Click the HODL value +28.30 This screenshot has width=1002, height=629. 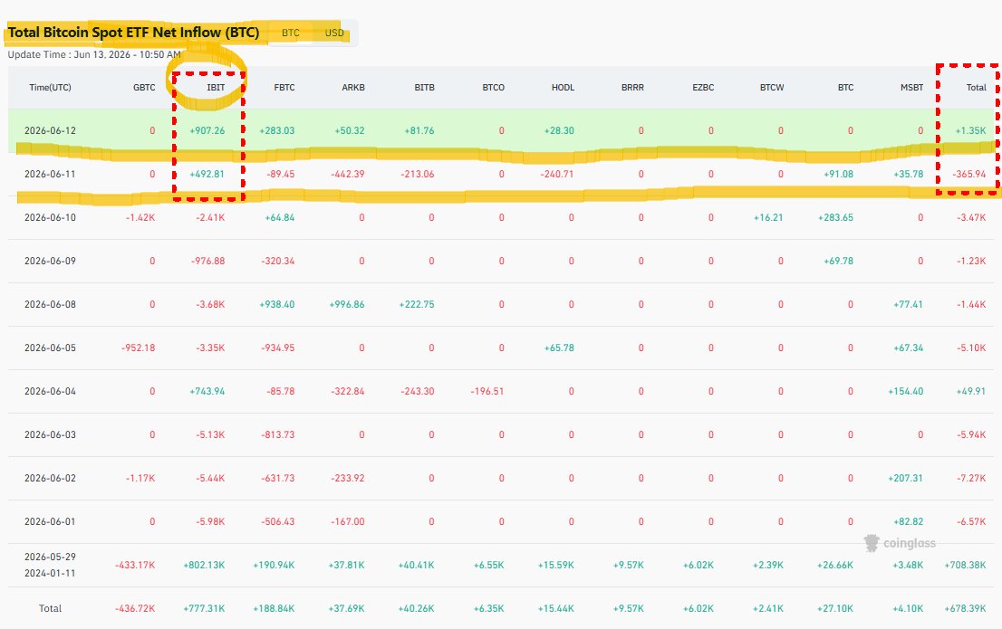pos(559,131)
